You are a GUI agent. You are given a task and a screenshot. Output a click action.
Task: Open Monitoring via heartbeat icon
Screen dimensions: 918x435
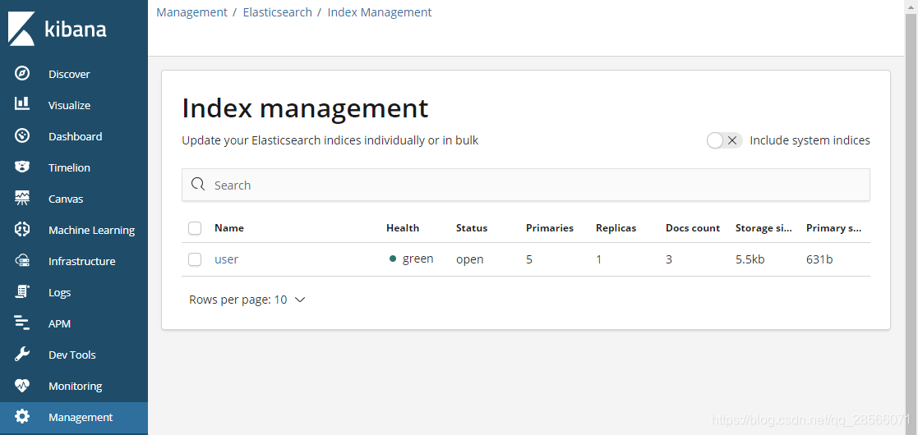coord(21,385)
